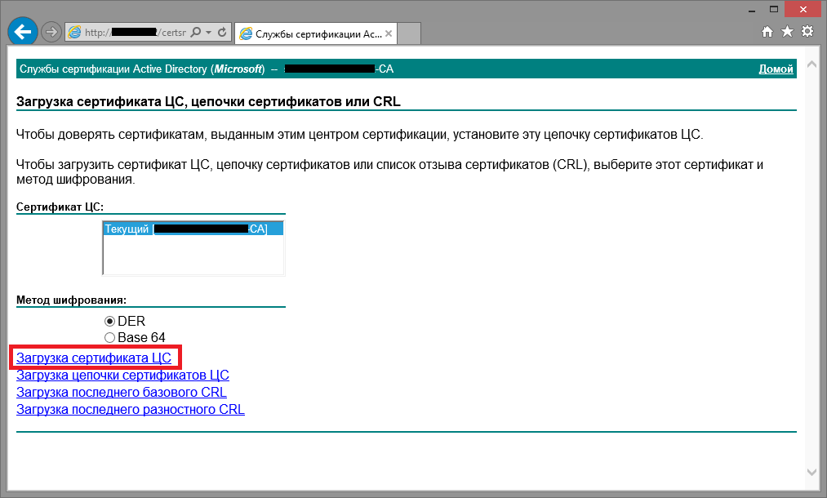Choose the Base 64 encoding option
Screen dimensions: 827x498
pyautogui.click(x=109, y=338)
